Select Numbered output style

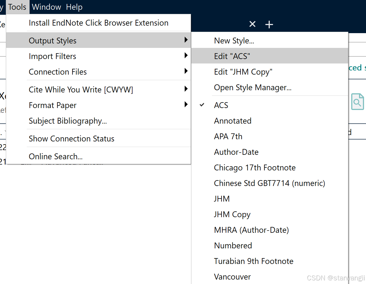[x=270, y=246]
